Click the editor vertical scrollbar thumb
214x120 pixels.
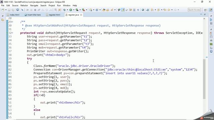204,79
